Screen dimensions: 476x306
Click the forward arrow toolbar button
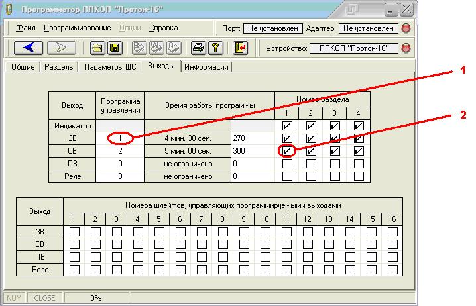(x=61, y=48)
